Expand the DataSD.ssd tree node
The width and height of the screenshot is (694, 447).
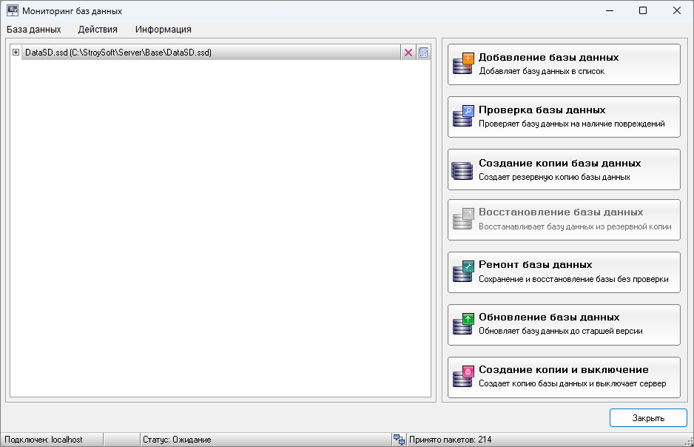click(16, 53)
